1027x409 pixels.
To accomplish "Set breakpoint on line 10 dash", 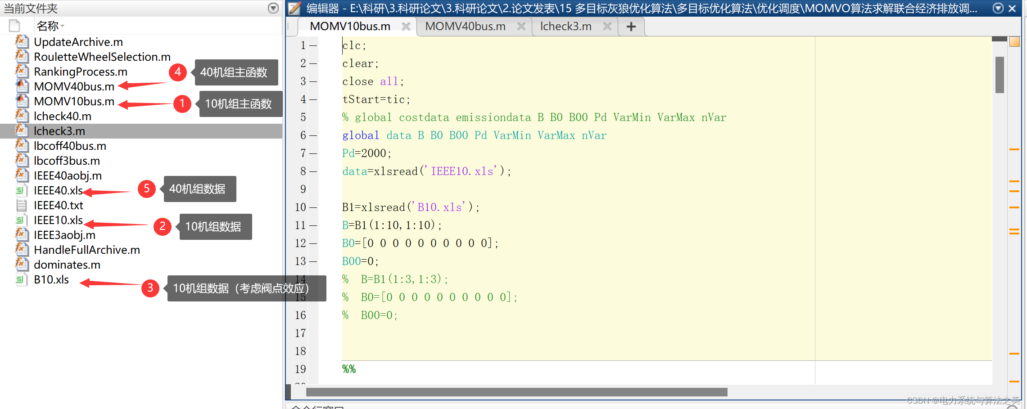I will [313, 207].
